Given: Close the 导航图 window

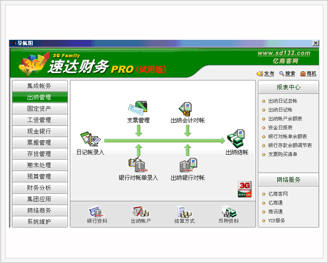Looking at the screenshot, I should coord(315,43).
